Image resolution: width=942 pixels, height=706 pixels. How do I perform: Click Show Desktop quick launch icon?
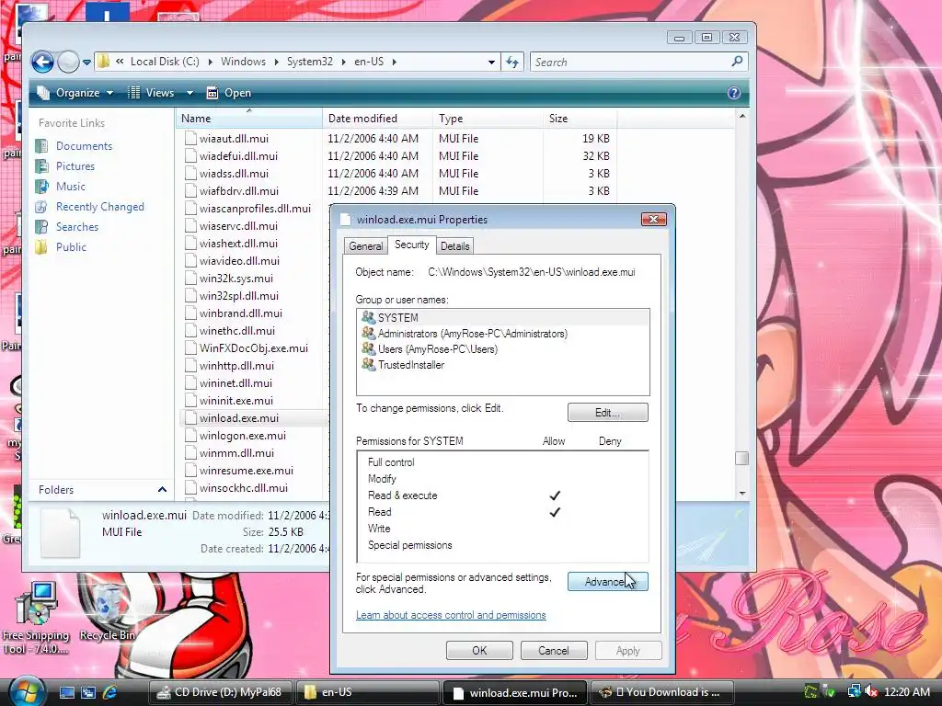[x=66, y=692]
